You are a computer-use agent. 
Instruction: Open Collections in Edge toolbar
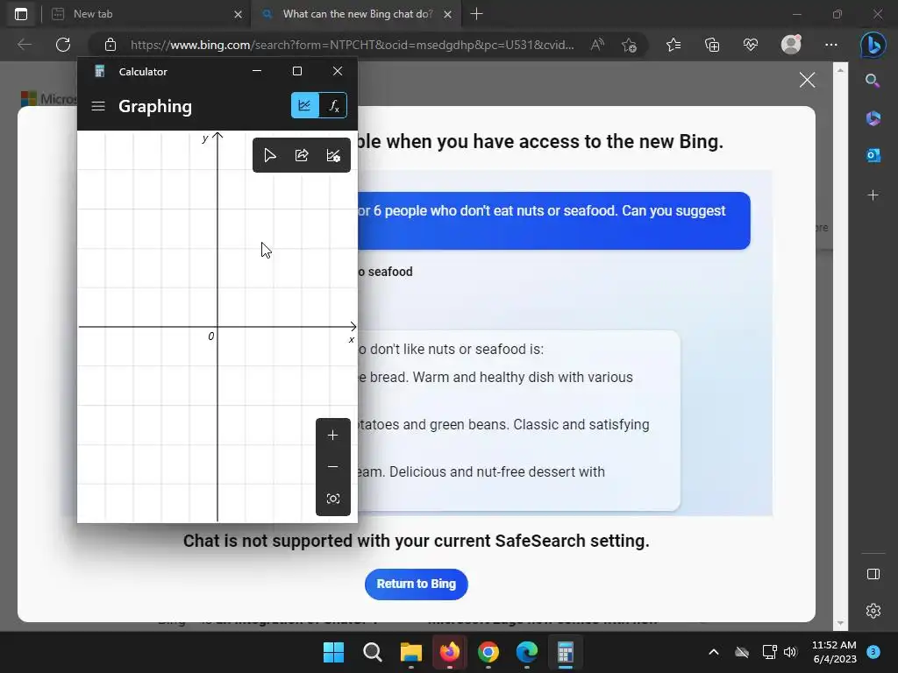(712, 45)
